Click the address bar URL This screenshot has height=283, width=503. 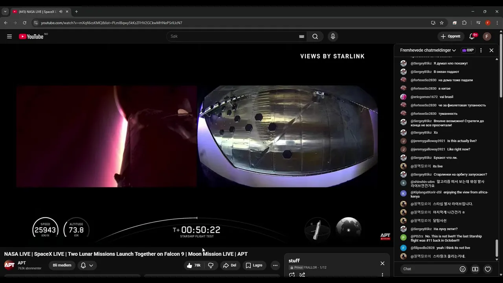pos(112,23)
